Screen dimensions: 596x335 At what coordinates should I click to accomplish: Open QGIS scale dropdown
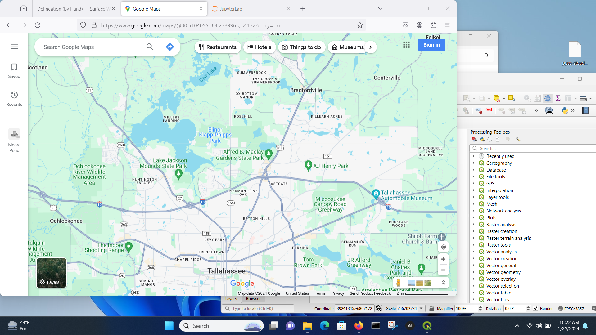(x=421, y=308)
